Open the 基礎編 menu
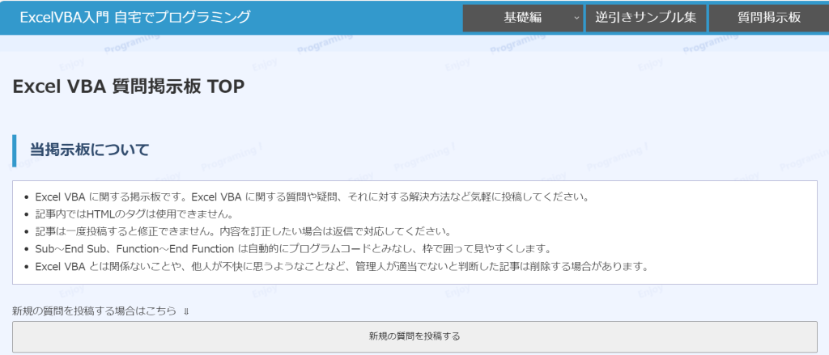This screenshot has height=355, width=829. [522, 18]
